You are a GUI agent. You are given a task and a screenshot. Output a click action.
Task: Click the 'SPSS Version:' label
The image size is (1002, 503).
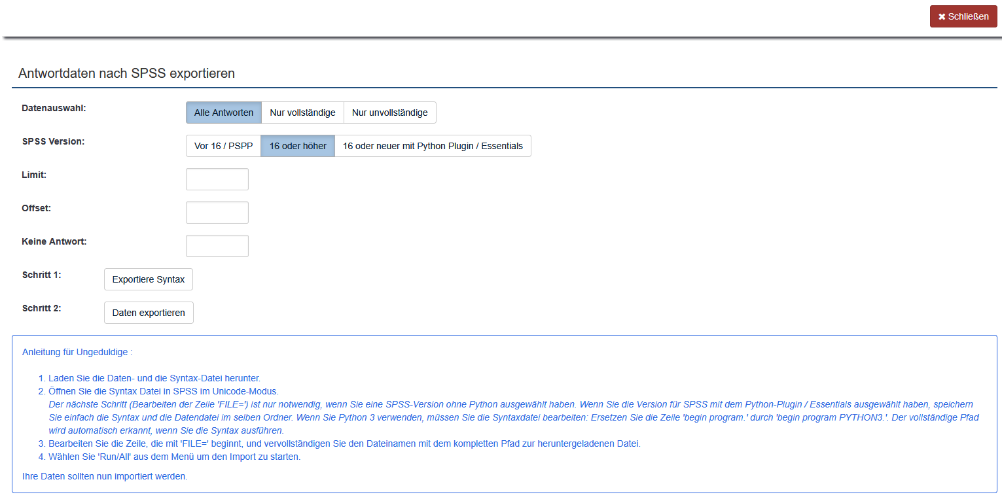click(53, 141)
